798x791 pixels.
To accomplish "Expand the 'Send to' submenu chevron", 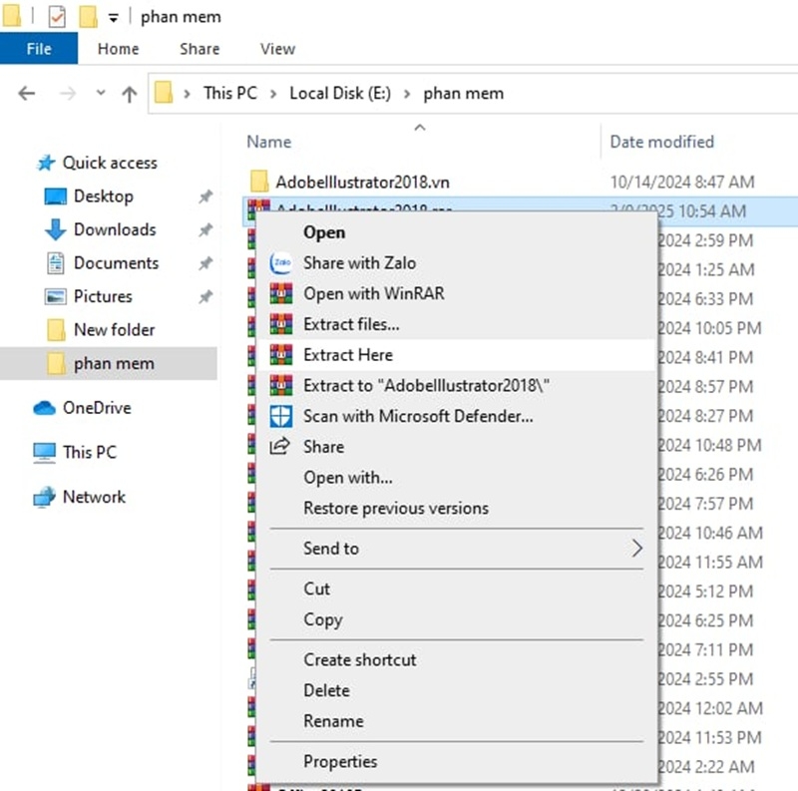I will click(x=636, y=548).
